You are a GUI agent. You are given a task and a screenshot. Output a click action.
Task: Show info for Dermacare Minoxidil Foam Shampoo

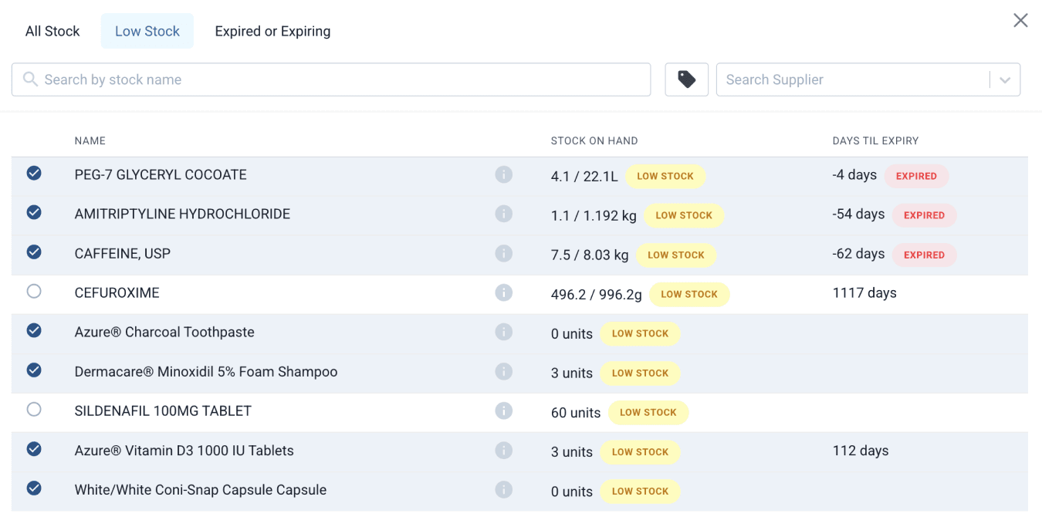coord(504,372)
